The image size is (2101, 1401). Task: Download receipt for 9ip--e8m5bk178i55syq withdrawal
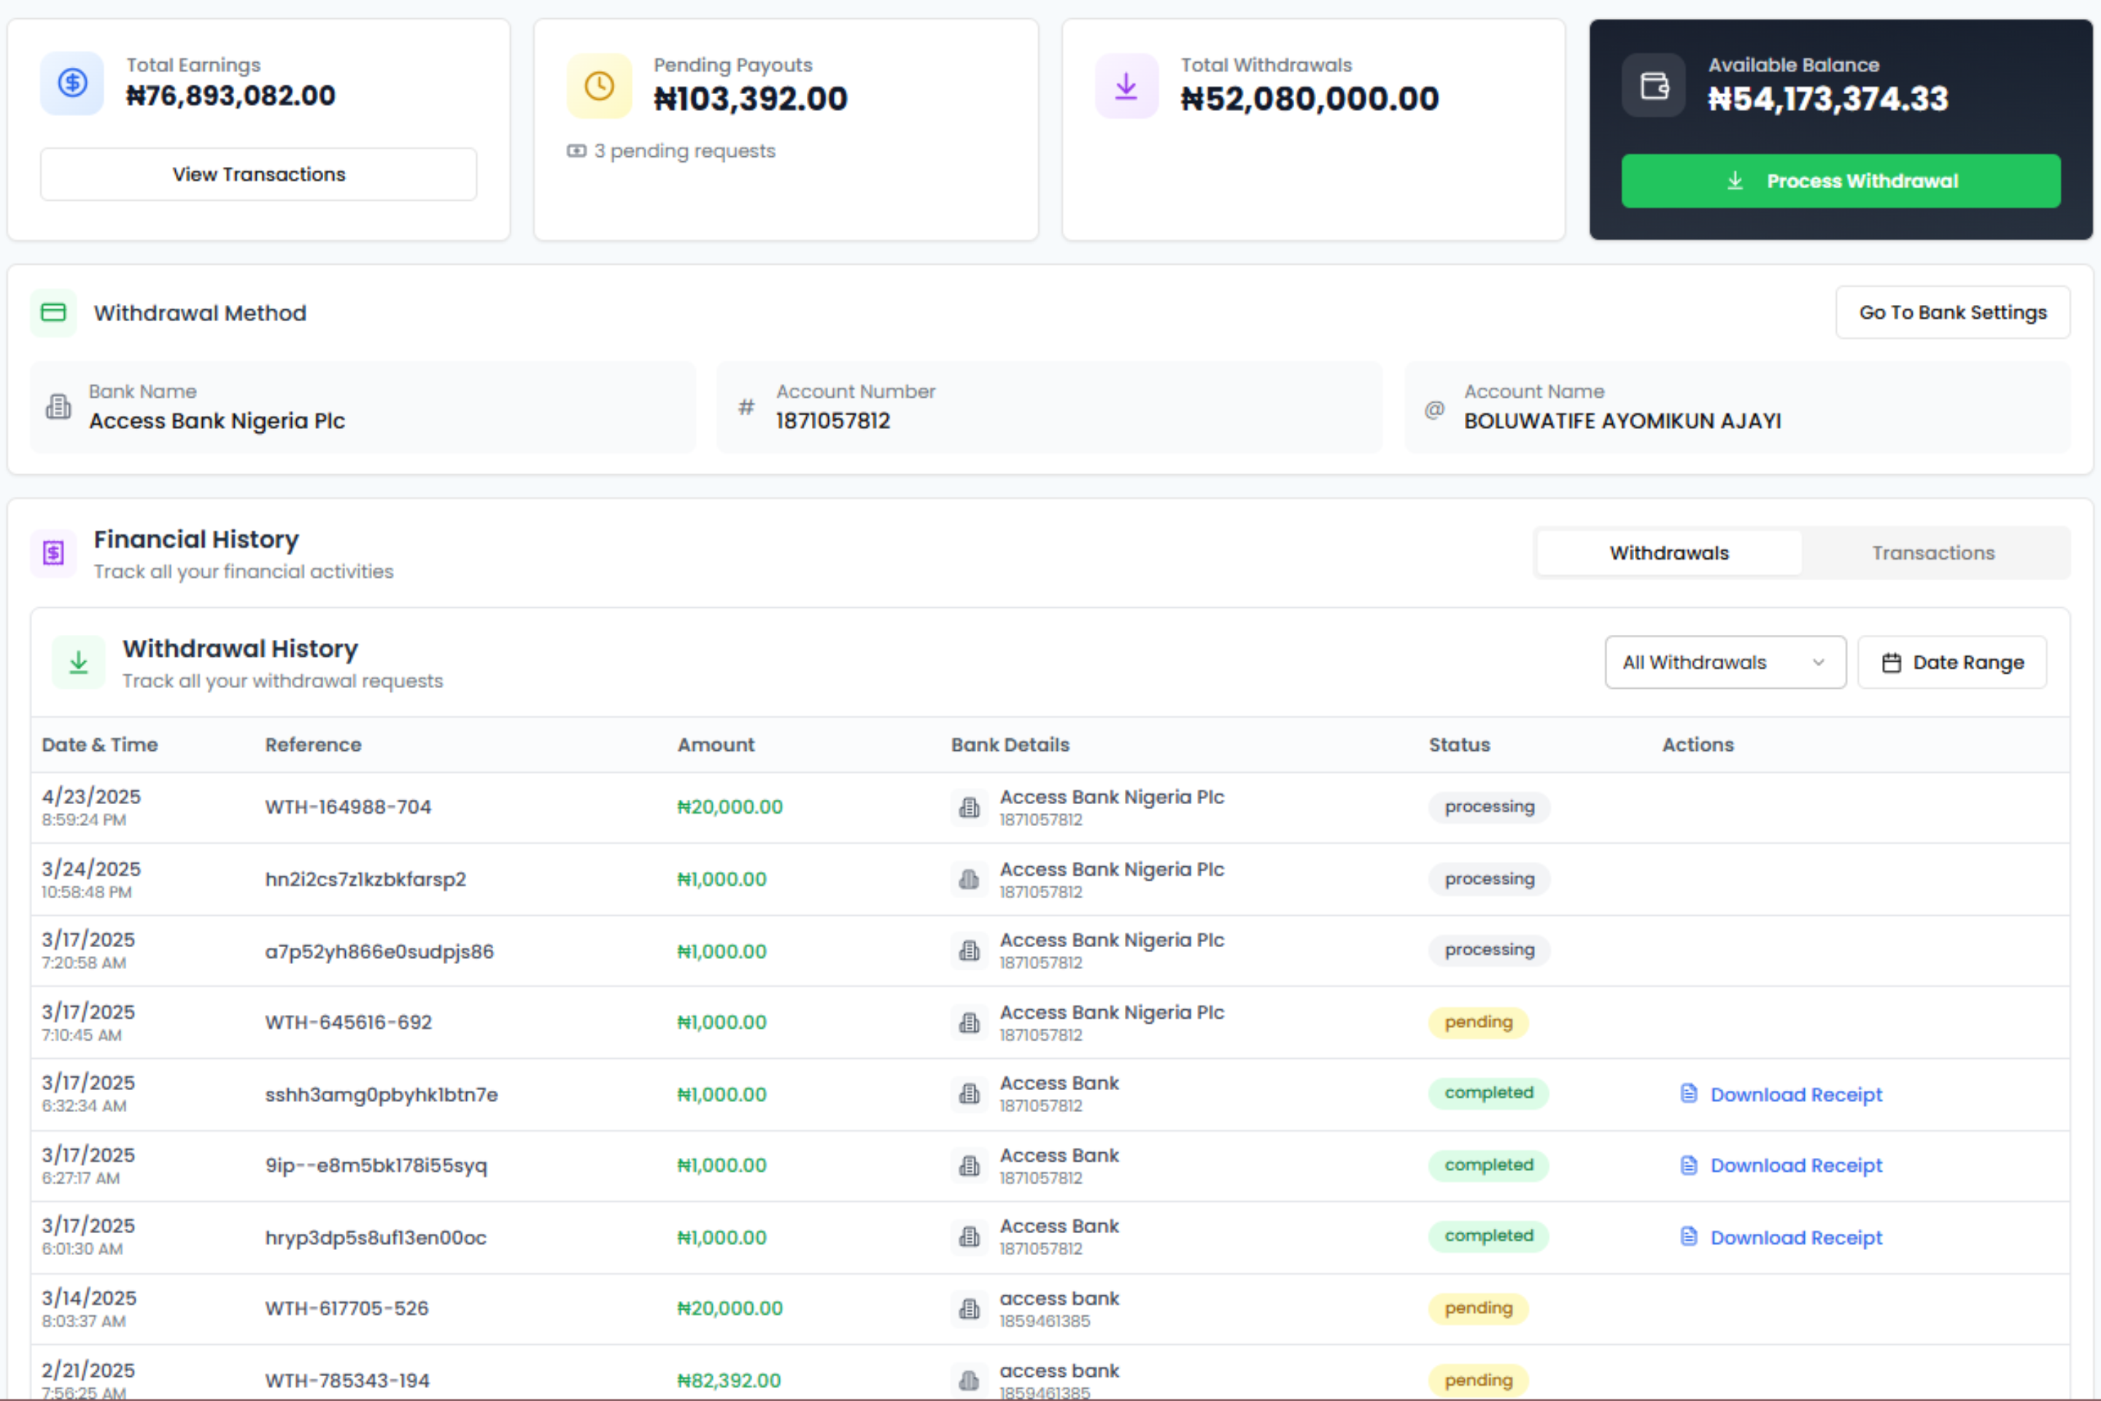coord(1795,1165)
